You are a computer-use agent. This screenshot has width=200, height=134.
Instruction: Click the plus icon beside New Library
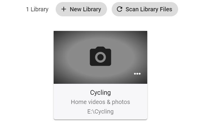click(63, 9)
